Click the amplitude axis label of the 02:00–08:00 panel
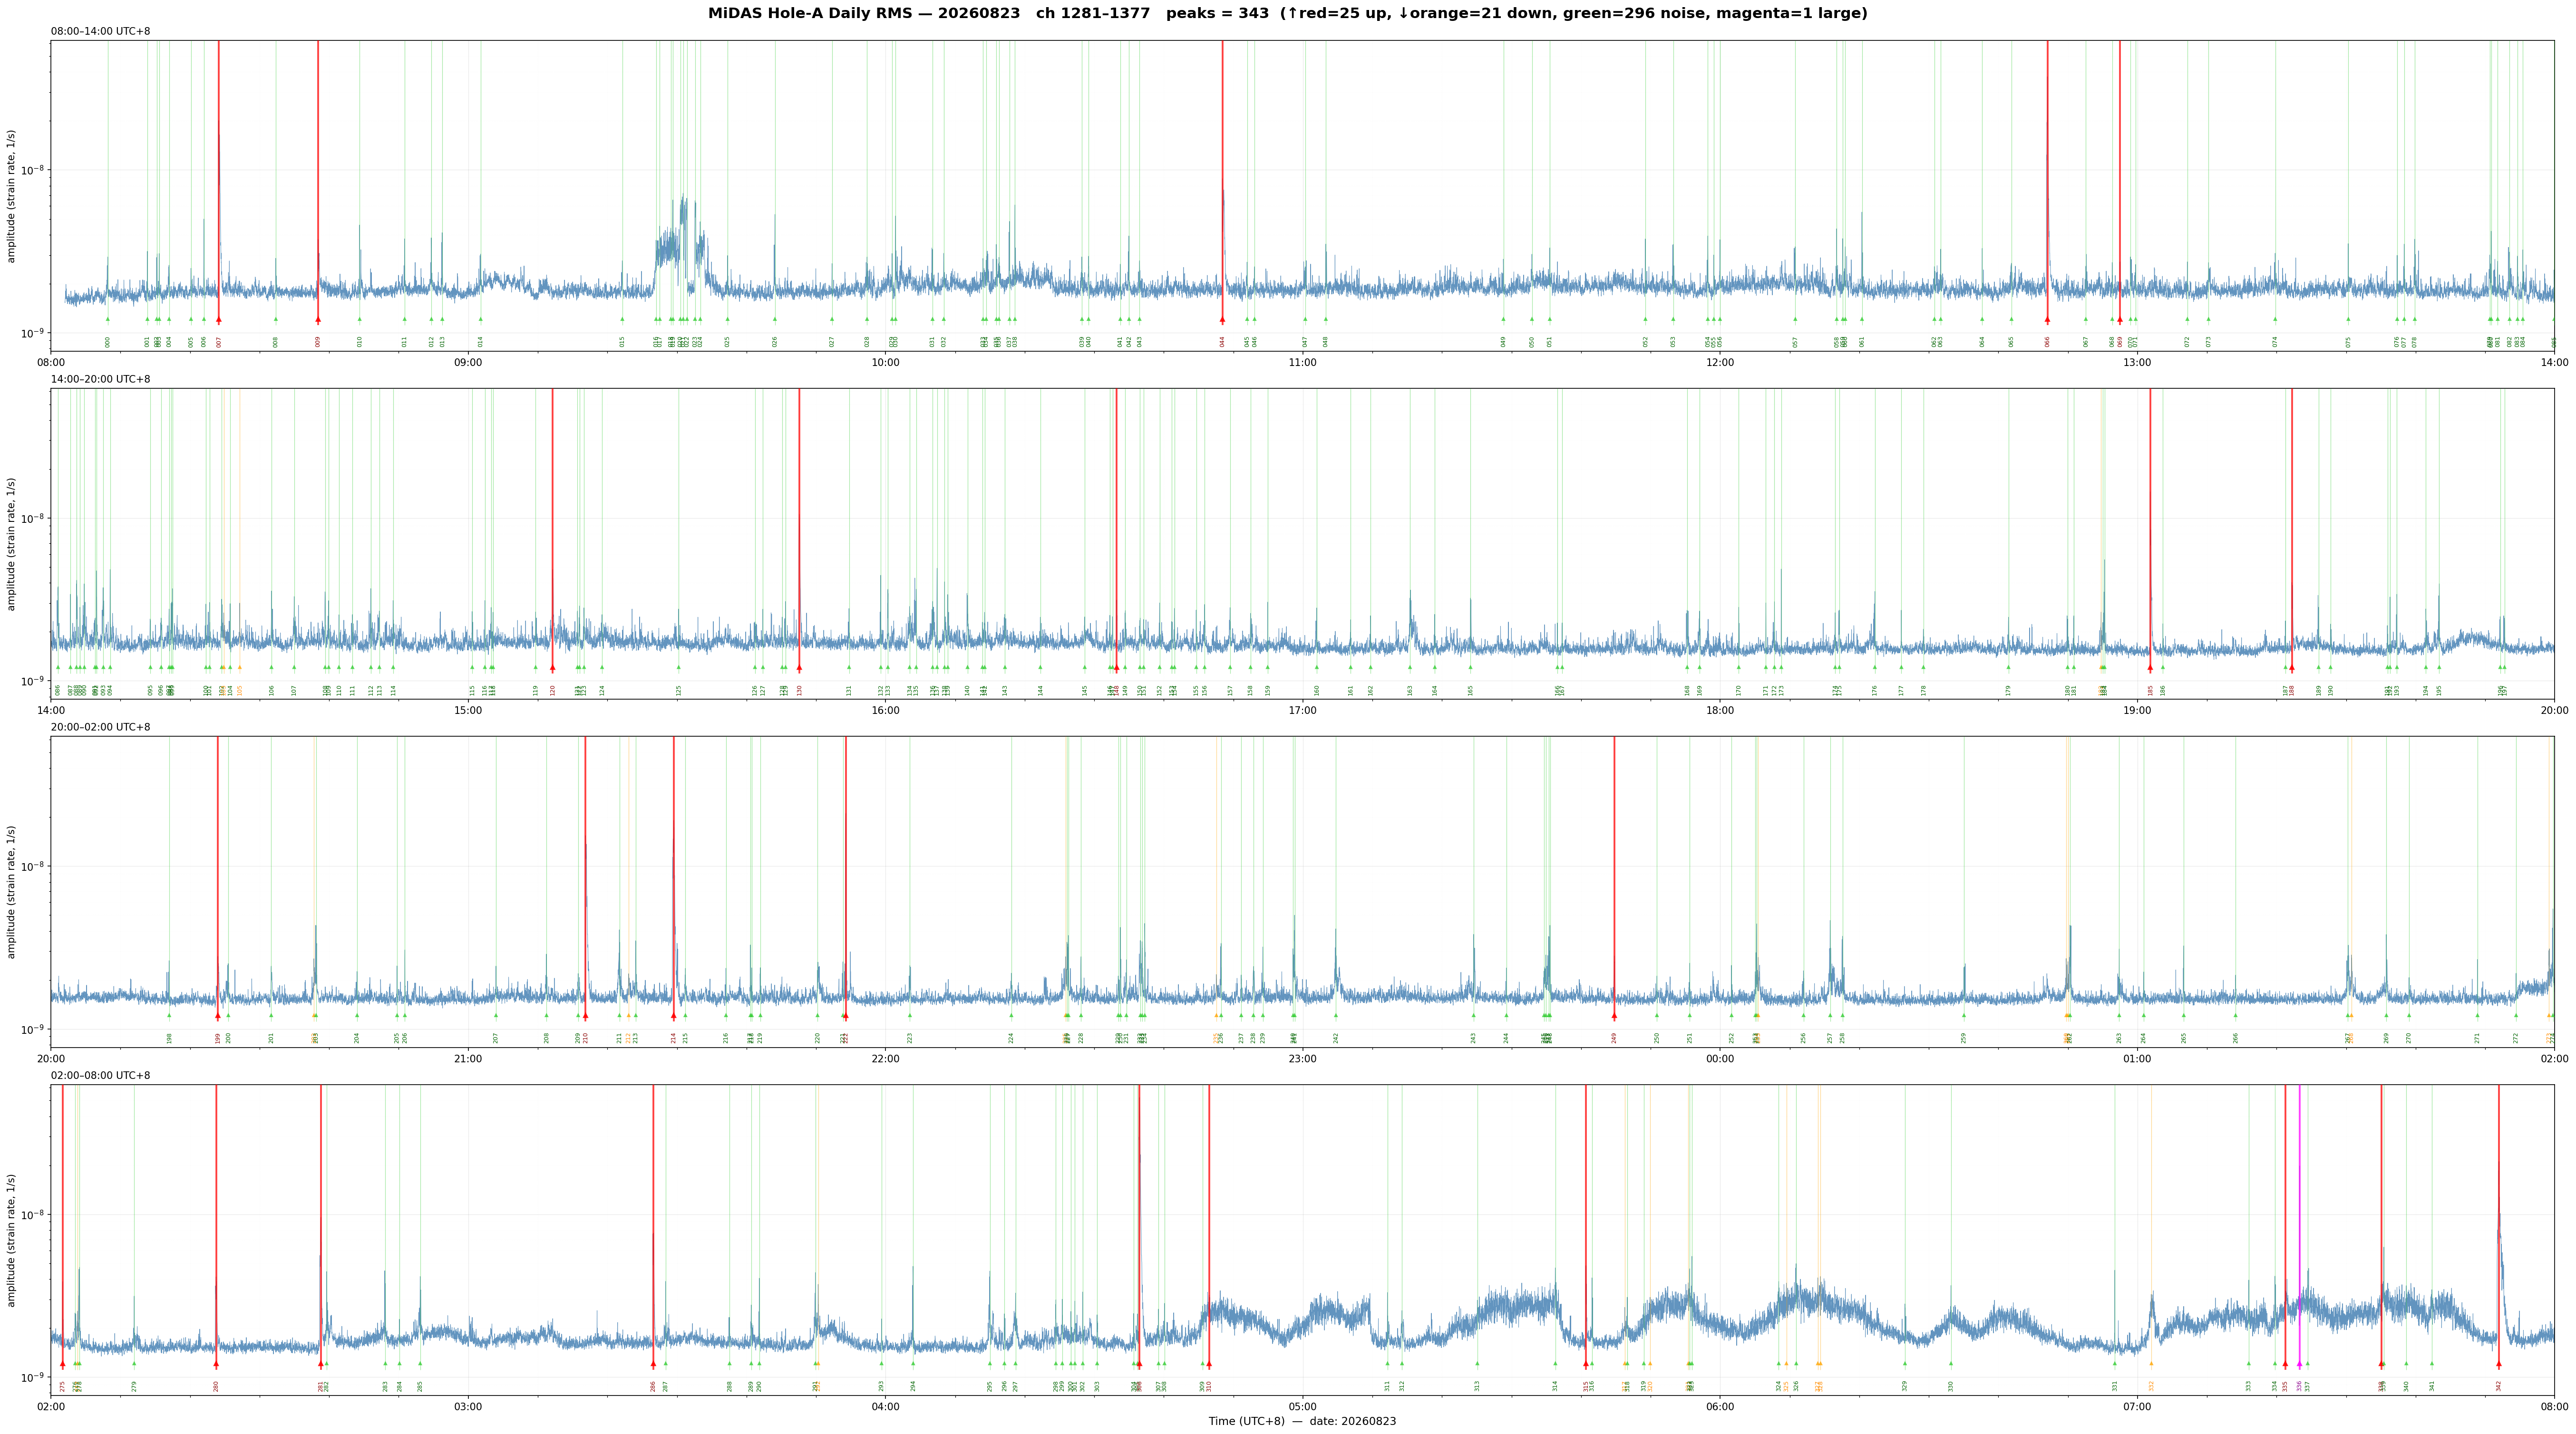The height and width of the screenshot is (1434, 2576). 12,1240
